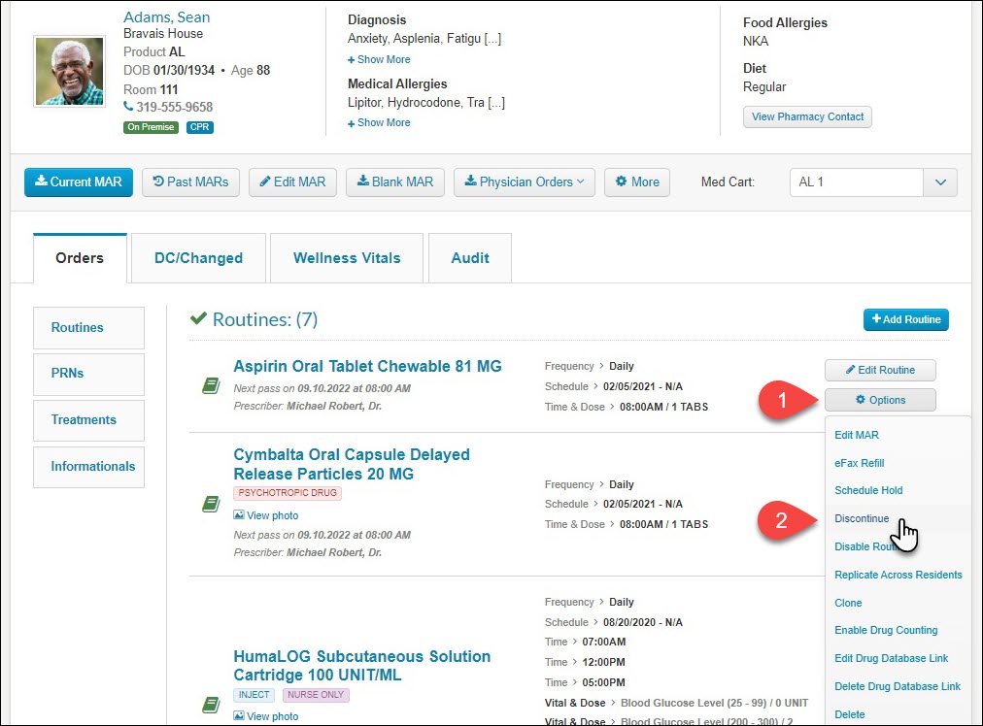Click the green medication book icon beside Aspirin
983x726 pixels.
point(211,384)
